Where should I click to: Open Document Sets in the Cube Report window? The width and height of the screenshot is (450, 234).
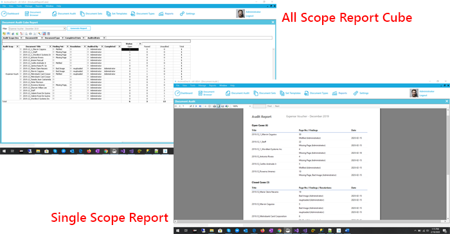coord(91,13)
